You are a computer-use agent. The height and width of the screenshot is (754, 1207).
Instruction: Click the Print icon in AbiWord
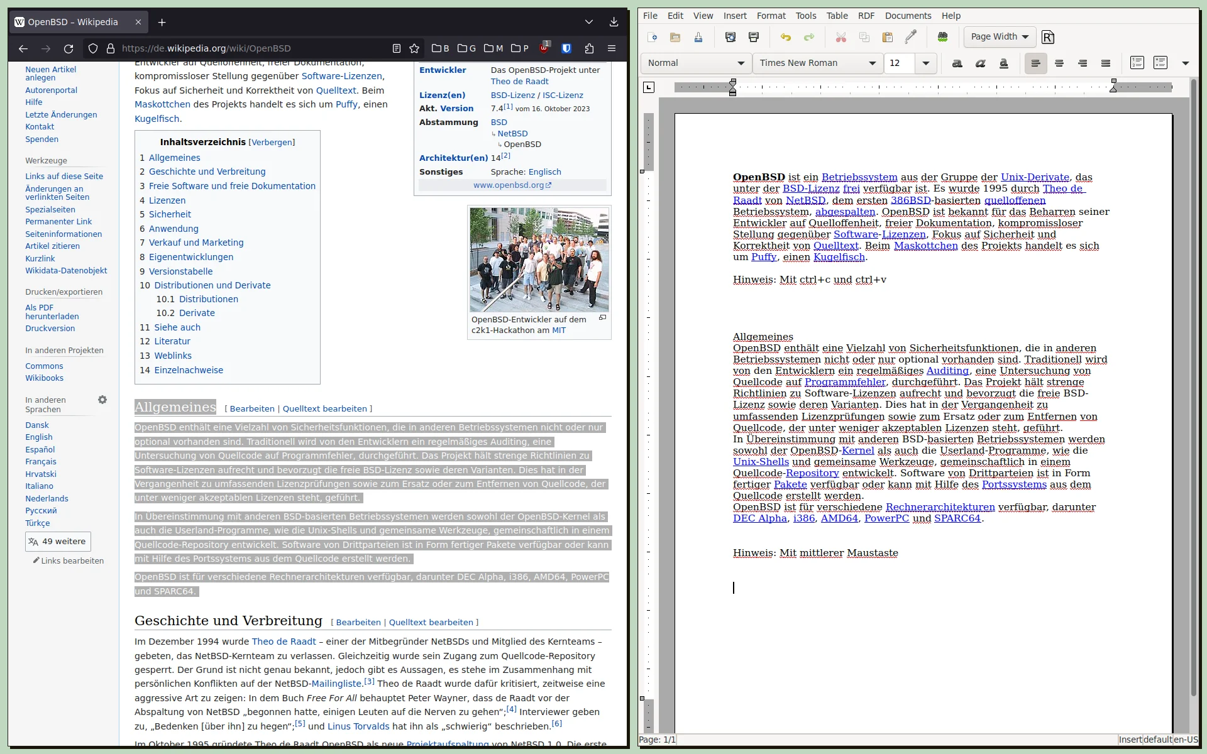(x=754, y=37)
